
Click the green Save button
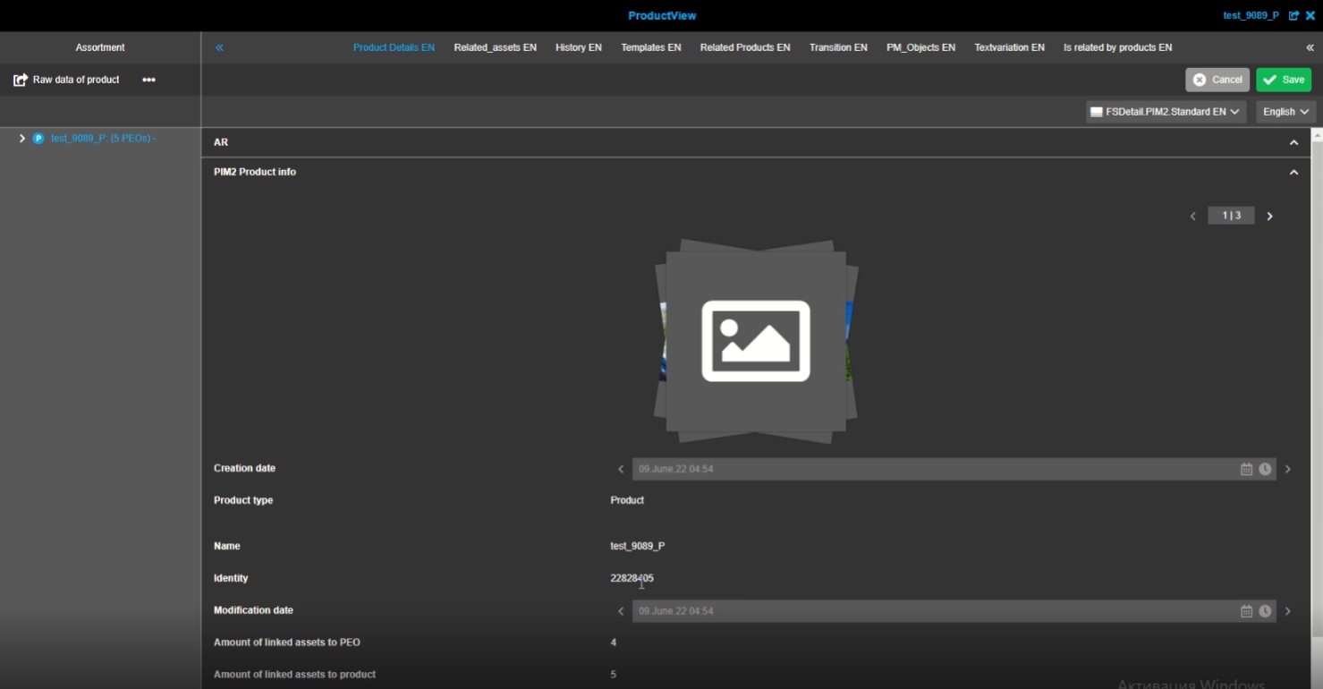click(x=1284, y=80)
